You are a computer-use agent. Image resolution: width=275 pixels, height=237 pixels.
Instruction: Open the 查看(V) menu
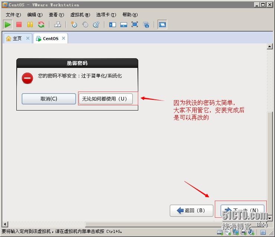(56, 15)
